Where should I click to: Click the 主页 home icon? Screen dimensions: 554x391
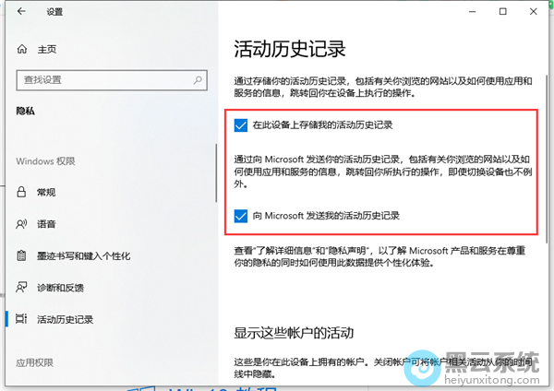(x=22, y=49)
